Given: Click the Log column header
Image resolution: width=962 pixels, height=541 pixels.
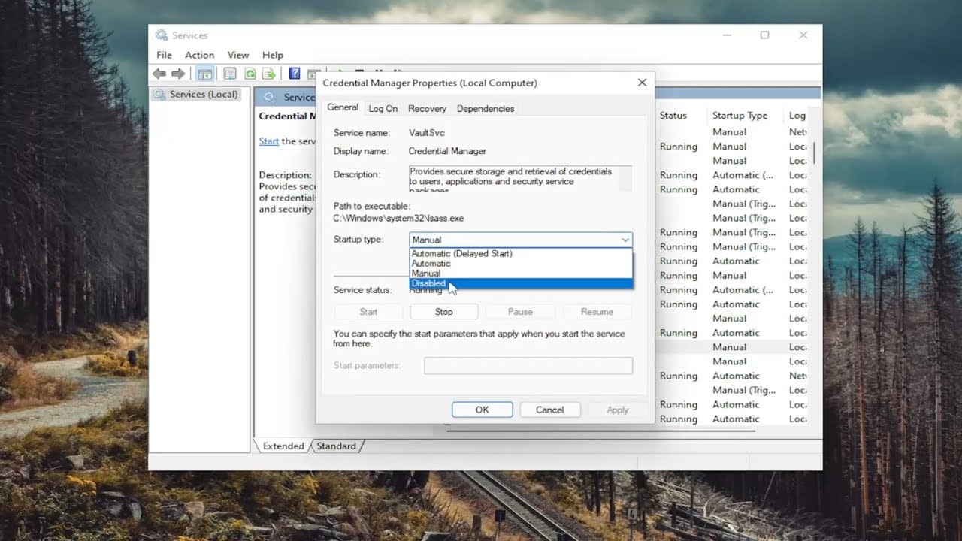Looking at the screenshot, I should (x=797, y=116).
